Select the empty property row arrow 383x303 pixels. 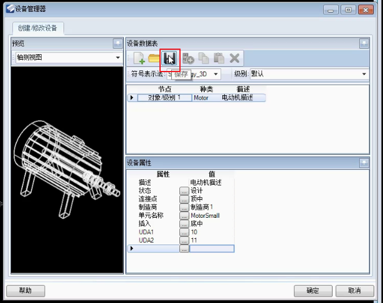pyautogui.click(x=132, y=248)
